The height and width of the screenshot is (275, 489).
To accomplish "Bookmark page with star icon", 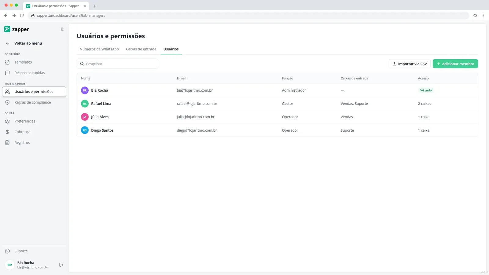I will pyautogui.click(x=475, y=16).
